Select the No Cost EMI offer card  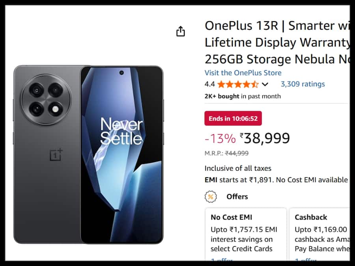(246, 234)
